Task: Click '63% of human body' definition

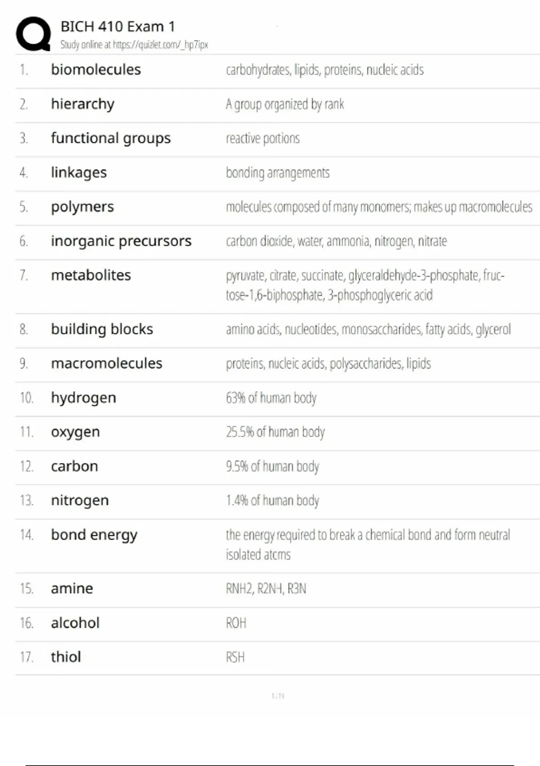Action: point(271,398)
